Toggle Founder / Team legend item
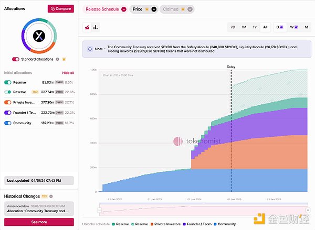315x230 pixels. (x=197, y=224)
